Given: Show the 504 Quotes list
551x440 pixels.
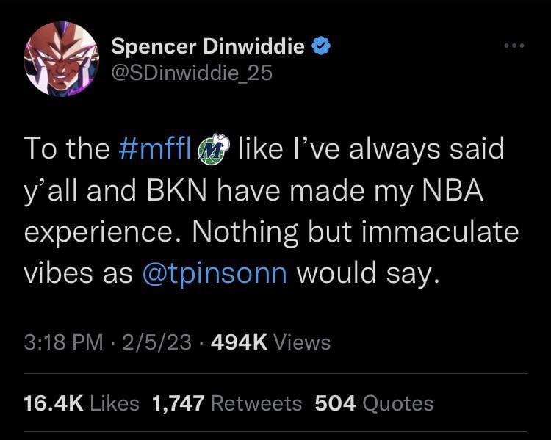Looking at the screenshot, I should [373, 403].
